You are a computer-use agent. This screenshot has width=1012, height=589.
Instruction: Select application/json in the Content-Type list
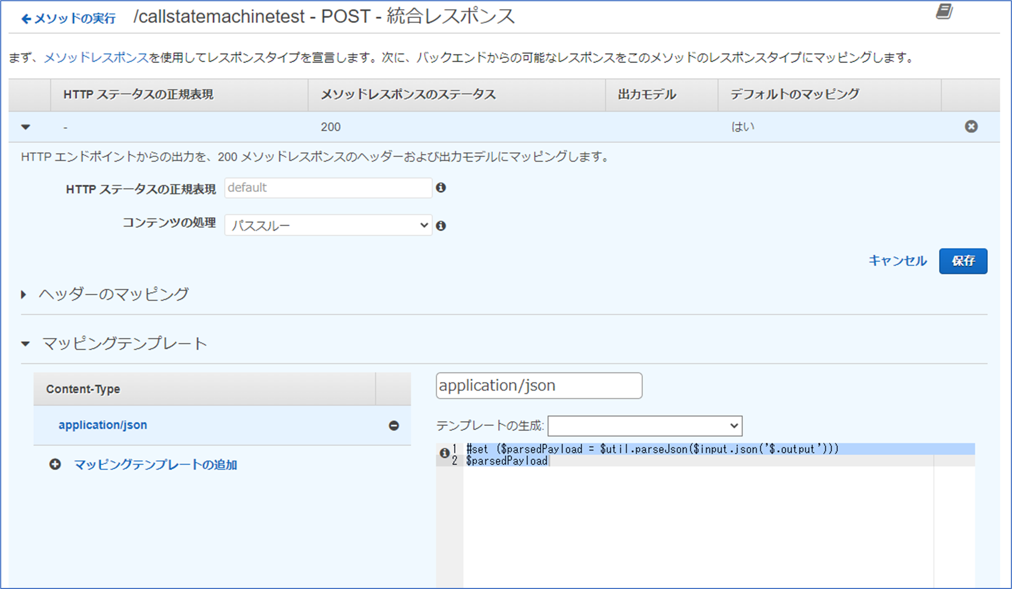click(103, 425)
